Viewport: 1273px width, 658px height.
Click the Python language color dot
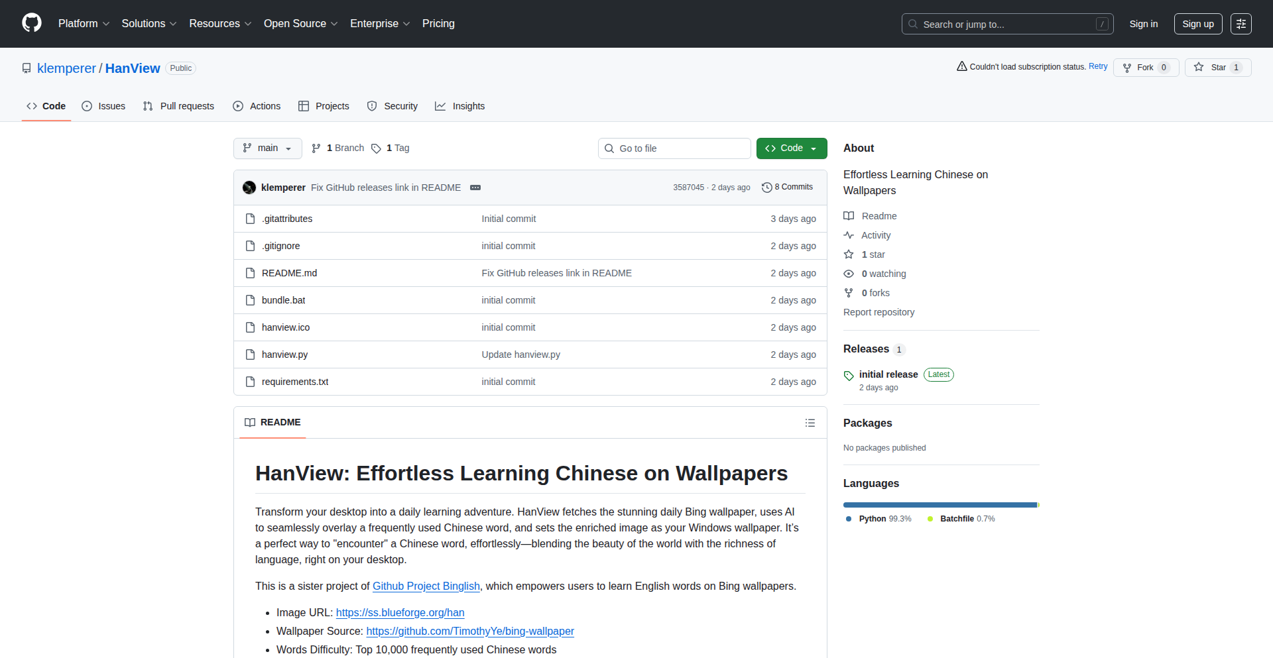click(x=849, y=519)
